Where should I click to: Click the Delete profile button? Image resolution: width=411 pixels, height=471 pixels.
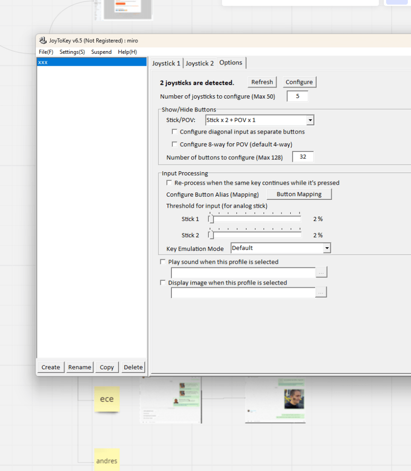[x=133, y=367]
